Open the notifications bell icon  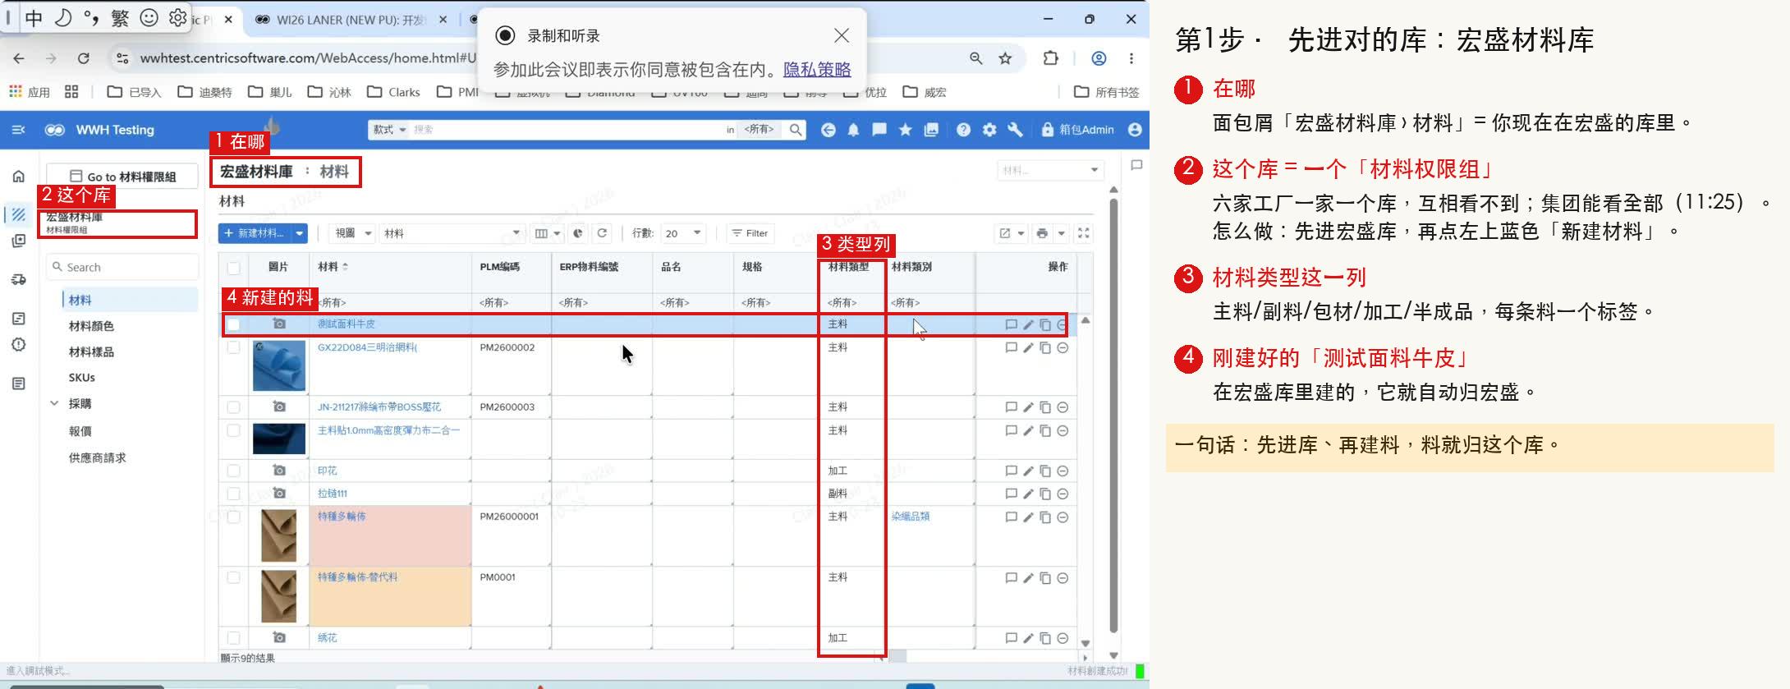tap(853, 130)
